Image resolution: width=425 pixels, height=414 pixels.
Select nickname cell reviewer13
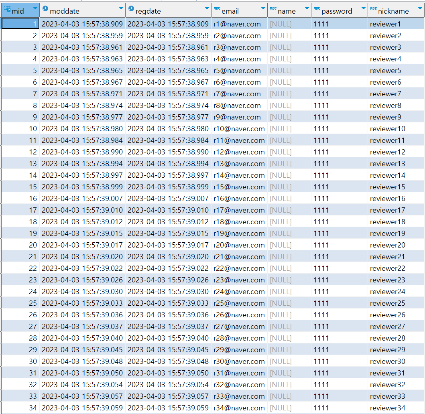pos(396,164)
